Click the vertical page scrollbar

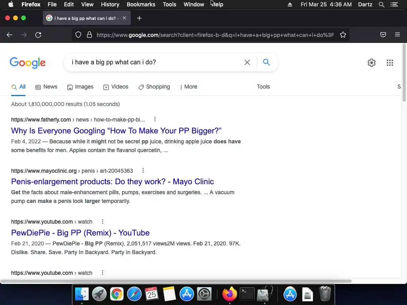point(404,73)
